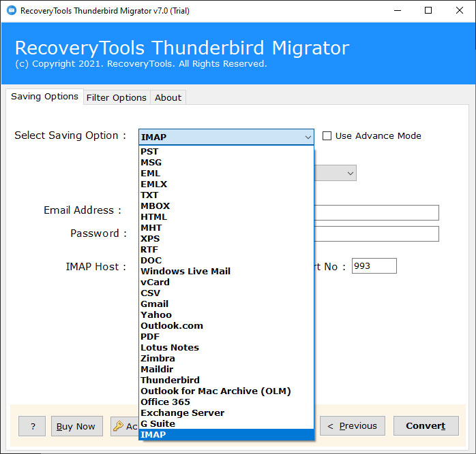Go back with the Previous button
The width and height of the screenshot is (476, 454).
(x=353, y=426)
